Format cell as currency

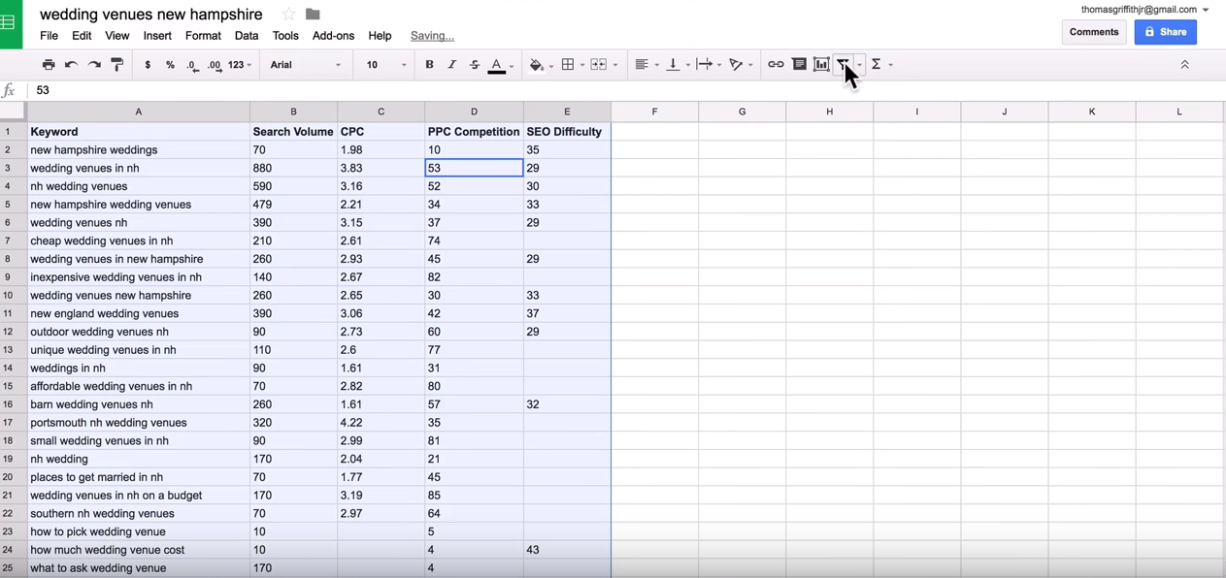148,65
